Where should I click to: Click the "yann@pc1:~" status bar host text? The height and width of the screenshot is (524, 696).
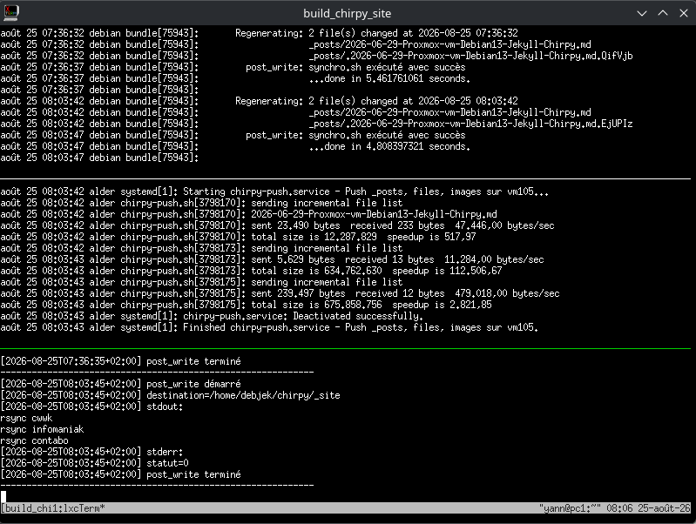(x=570, y=508)
